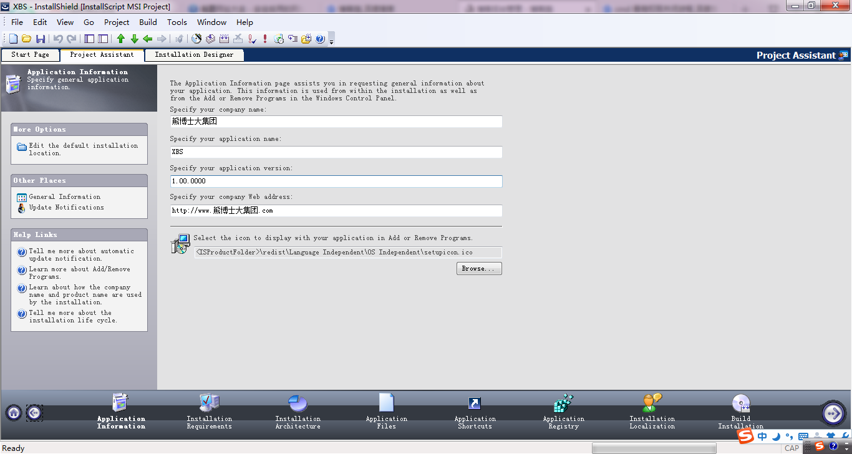Open the Edit menu
The image size is (852, 454).
pos(40,22)
